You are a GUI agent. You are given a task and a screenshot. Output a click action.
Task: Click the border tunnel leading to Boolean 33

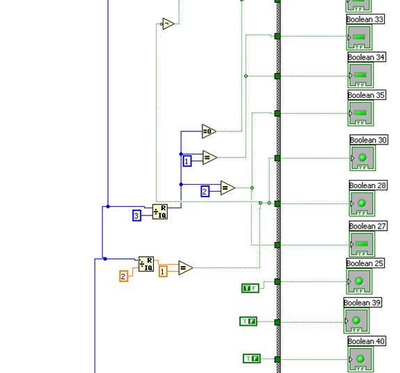coord(278,36)
